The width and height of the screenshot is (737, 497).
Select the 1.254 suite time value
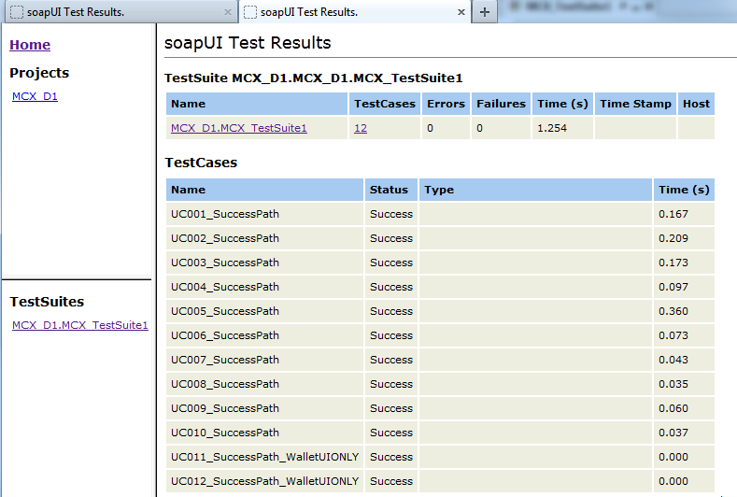click(x=552, y=128)
